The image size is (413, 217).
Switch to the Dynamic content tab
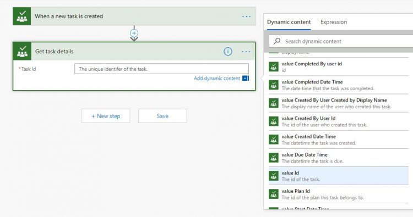[289, 22]
